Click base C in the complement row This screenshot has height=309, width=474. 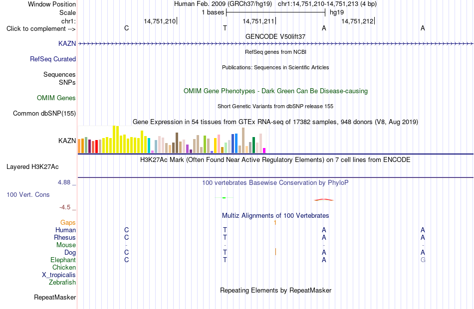coord(126,28)
